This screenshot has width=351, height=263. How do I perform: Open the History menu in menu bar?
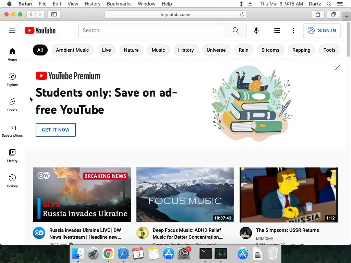[93, 4]
